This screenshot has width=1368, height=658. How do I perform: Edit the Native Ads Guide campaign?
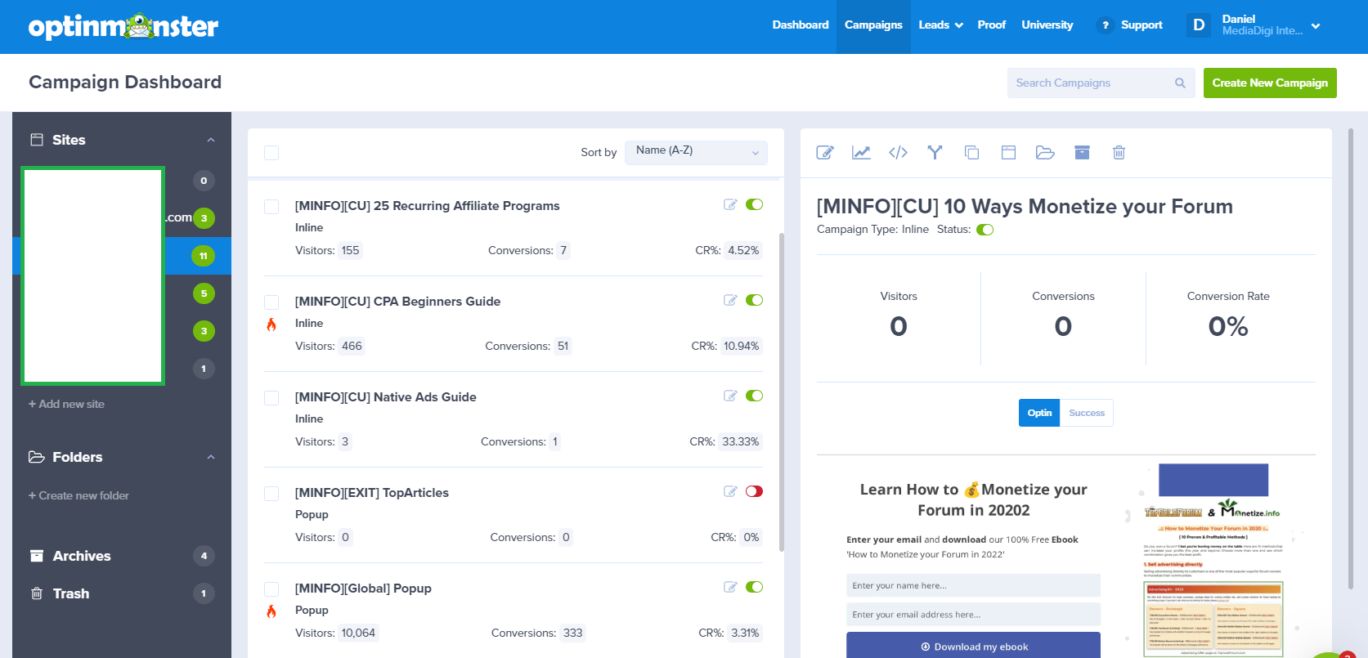coord(730,396)
